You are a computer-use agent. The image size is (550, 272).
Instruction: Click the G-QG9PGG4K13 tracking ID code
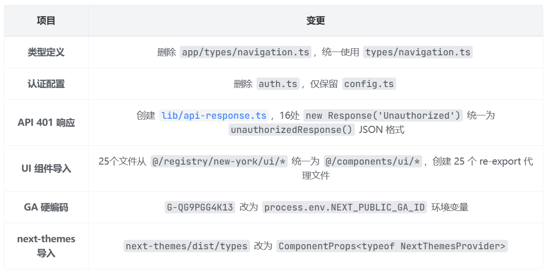click(x=200, y=207)
